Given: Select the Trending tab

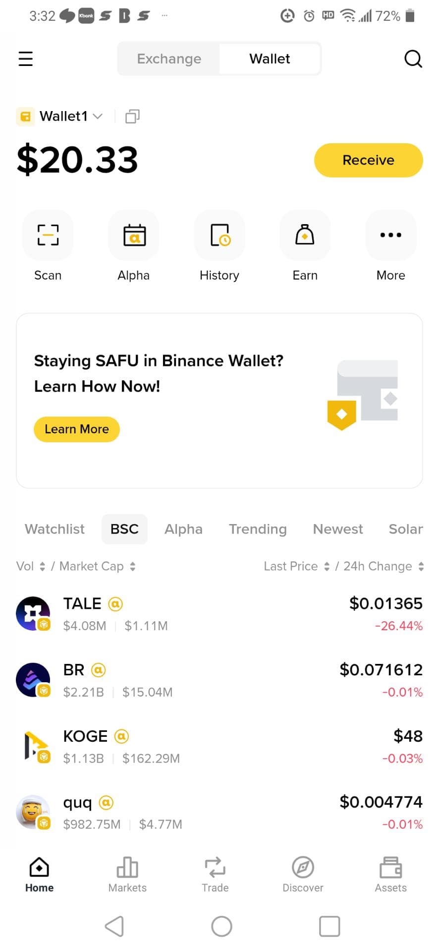Looking at the screenshot, I should pos(258,529).
